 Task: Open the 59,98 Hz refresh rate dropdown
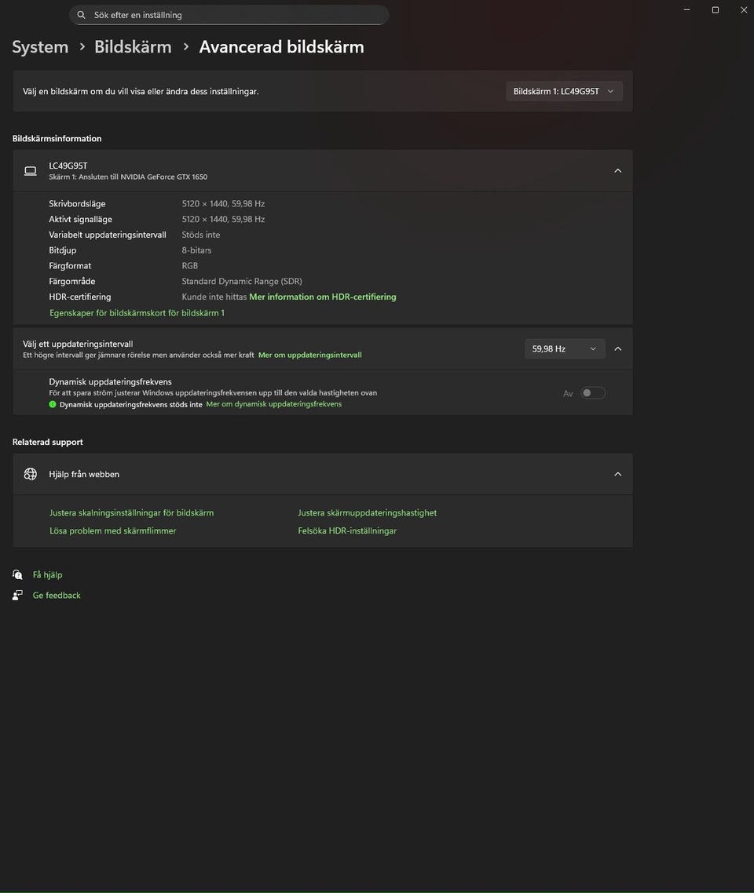click(564, 348)
